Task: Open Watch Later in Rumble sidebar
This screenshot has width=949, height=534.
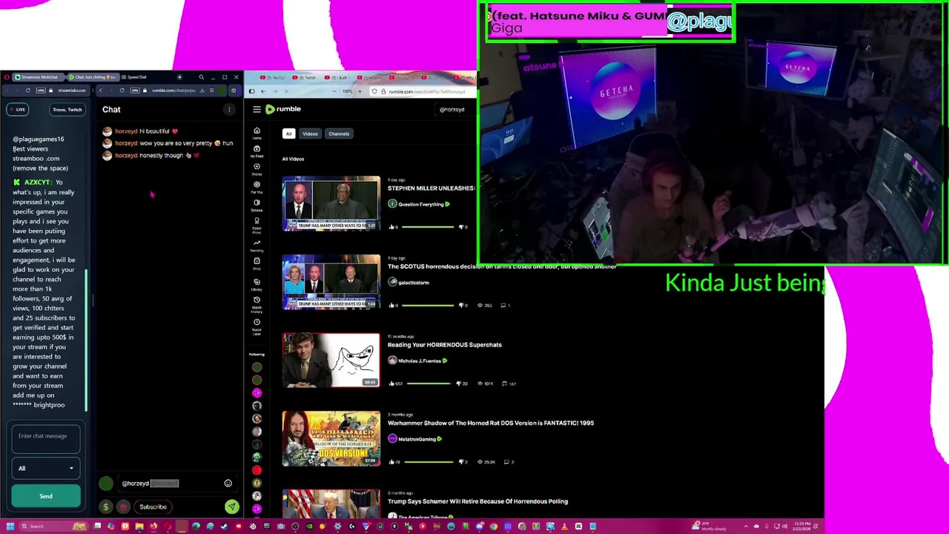Action: (x=257, y=326)
